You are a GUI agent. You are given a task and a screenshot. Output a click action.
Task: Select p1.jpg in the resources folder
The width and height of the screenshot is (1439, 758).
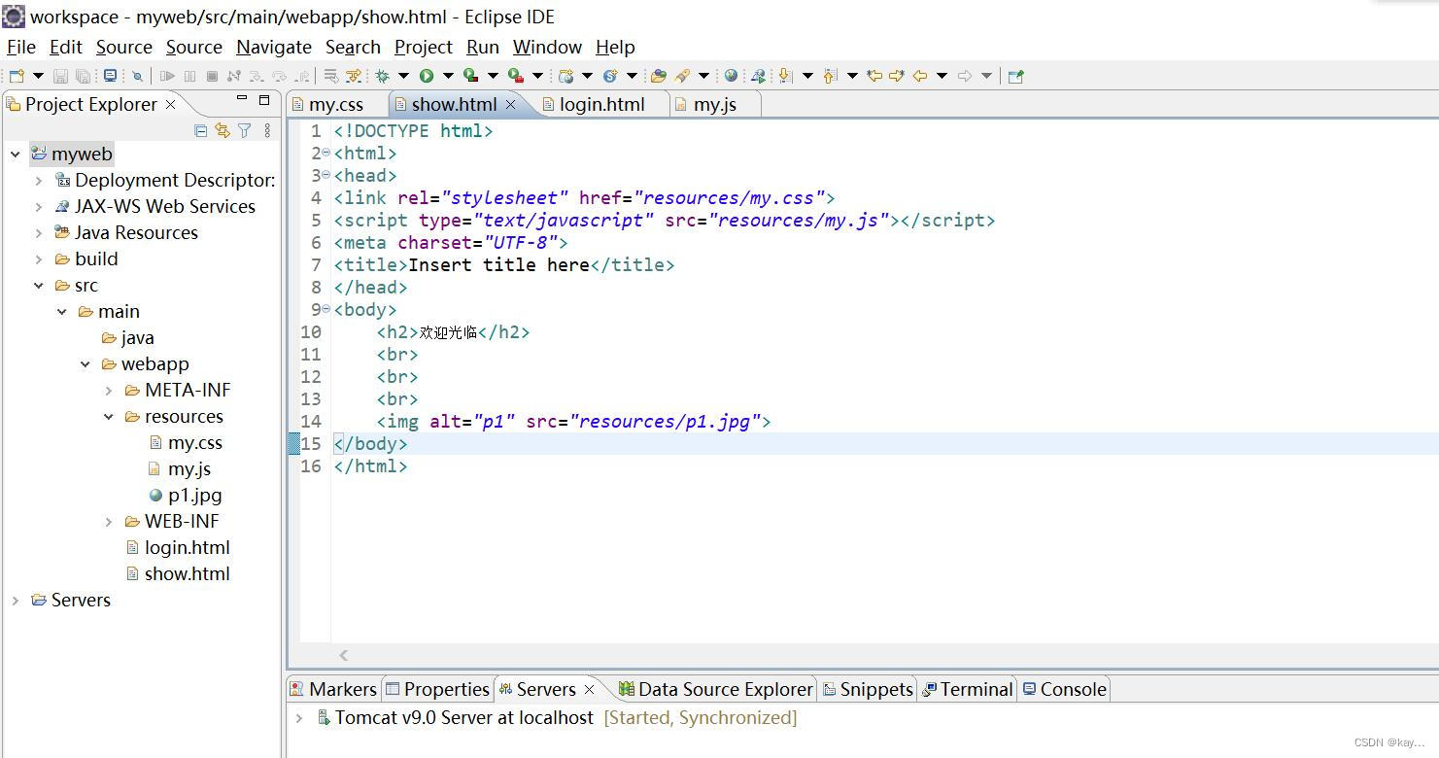pos(194,495)
